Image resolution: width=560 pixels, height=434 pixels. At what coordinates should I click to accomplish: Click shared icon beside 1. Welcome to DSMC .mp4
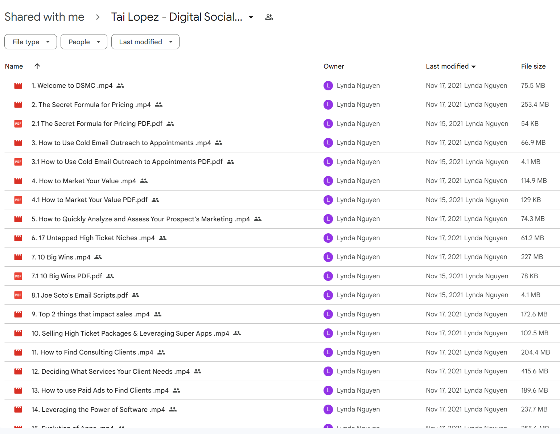(x=120, y=86)
